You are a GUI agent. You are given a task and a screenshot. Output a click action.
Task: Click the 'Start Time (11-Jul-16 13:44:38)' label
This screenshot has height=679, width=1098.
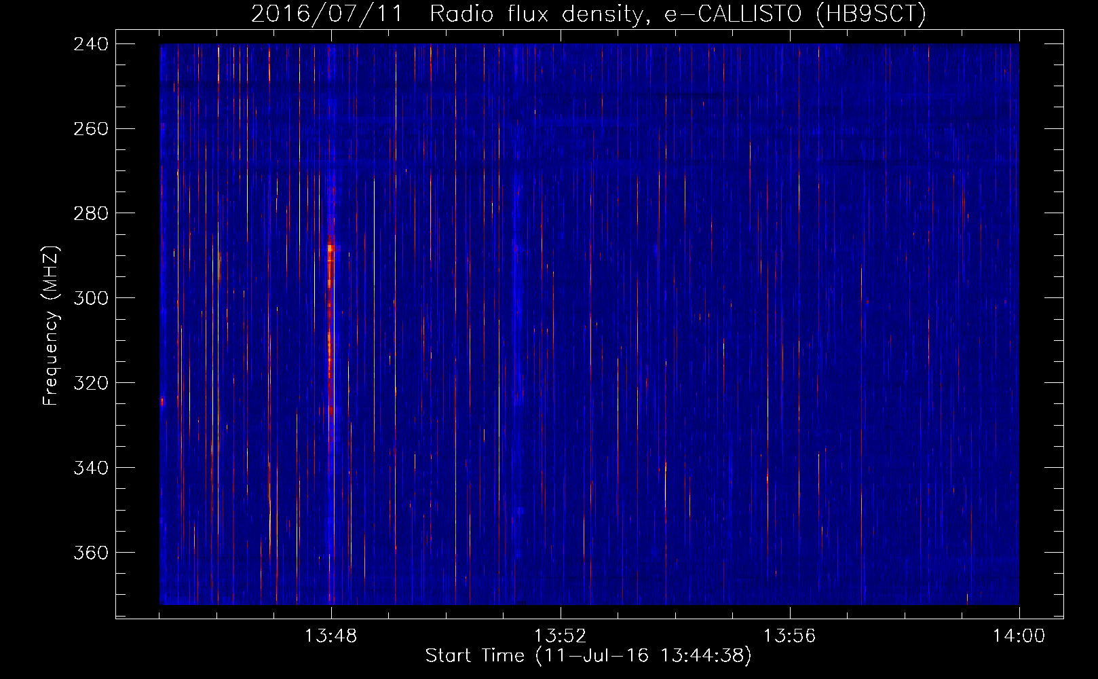coord(588,655)
